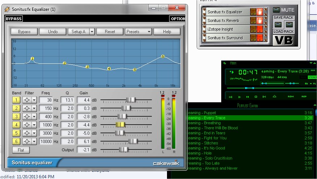The image size is (317, 179).
Task: Click the filter shape icon for band 3
Action: (x=27, y=117)
